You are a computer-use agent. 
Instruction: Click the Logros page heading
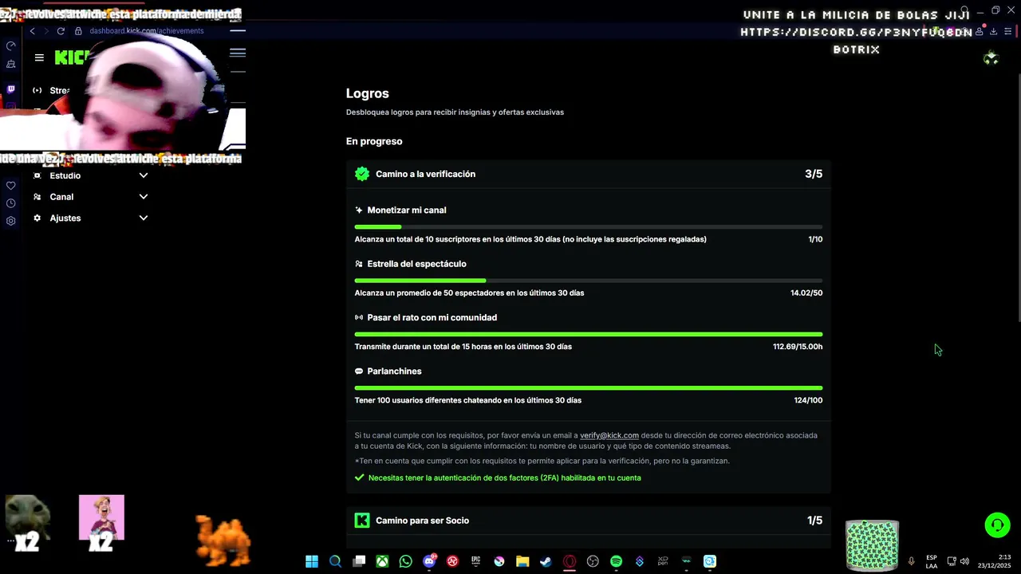click(367, 93)
